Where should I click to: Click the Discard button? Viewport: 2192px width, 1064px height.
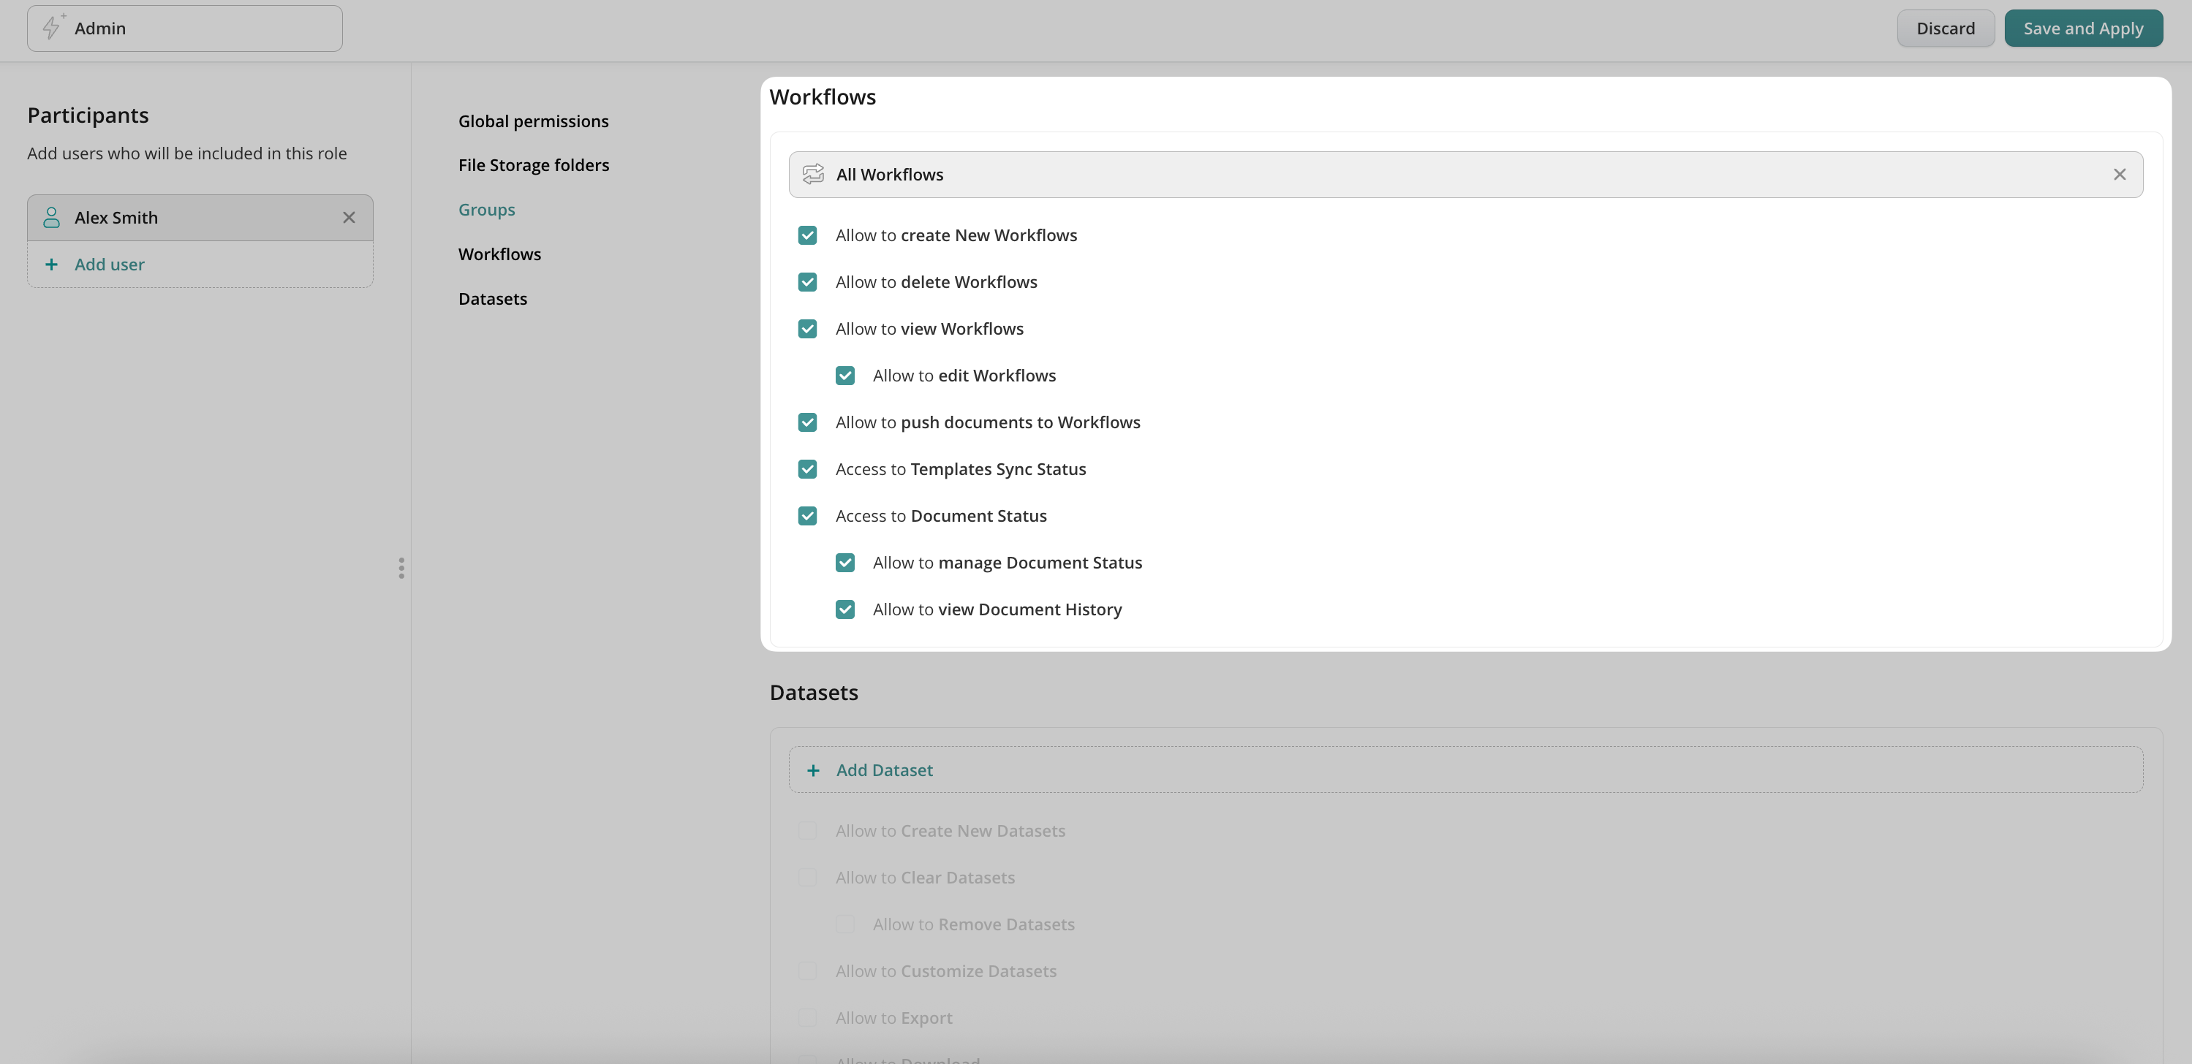point(1945,28)
